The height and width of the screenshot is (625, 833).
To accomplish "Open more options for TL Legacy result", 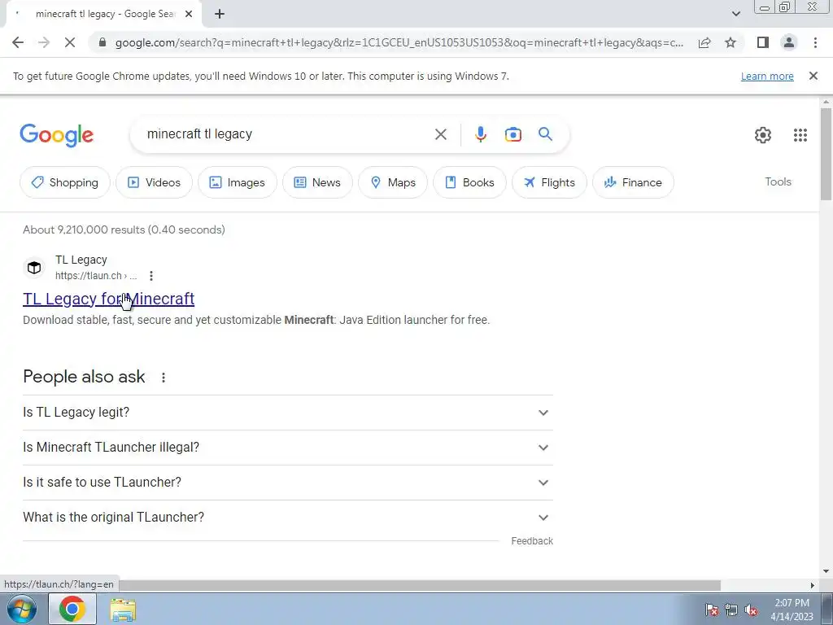I will click(x=151, y=276).
